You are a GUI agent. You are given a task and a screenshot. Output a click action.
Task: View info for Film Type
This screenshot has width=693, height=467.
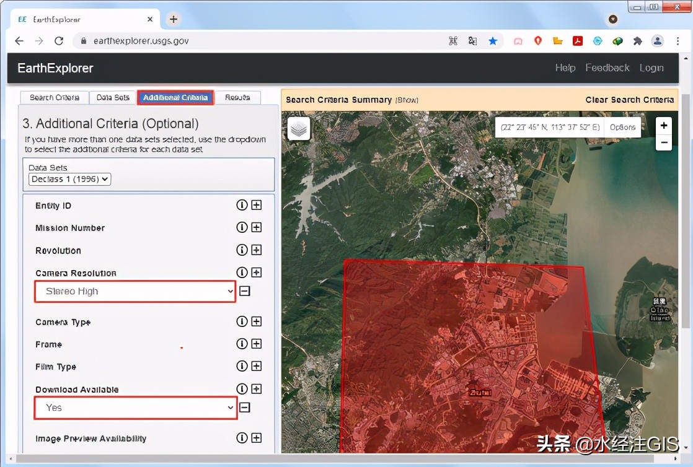pyautogui.click(x=242, y=366)
